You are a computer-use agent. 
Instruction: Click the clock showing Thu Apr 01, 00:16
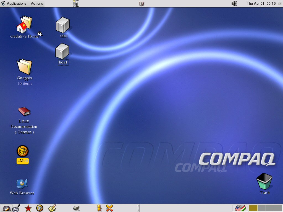[x=261, y=3]
